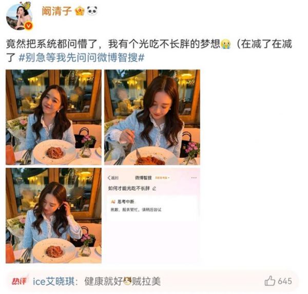
Task: Click the pencil edit icon after the question
Action: (x=154, y=188)
